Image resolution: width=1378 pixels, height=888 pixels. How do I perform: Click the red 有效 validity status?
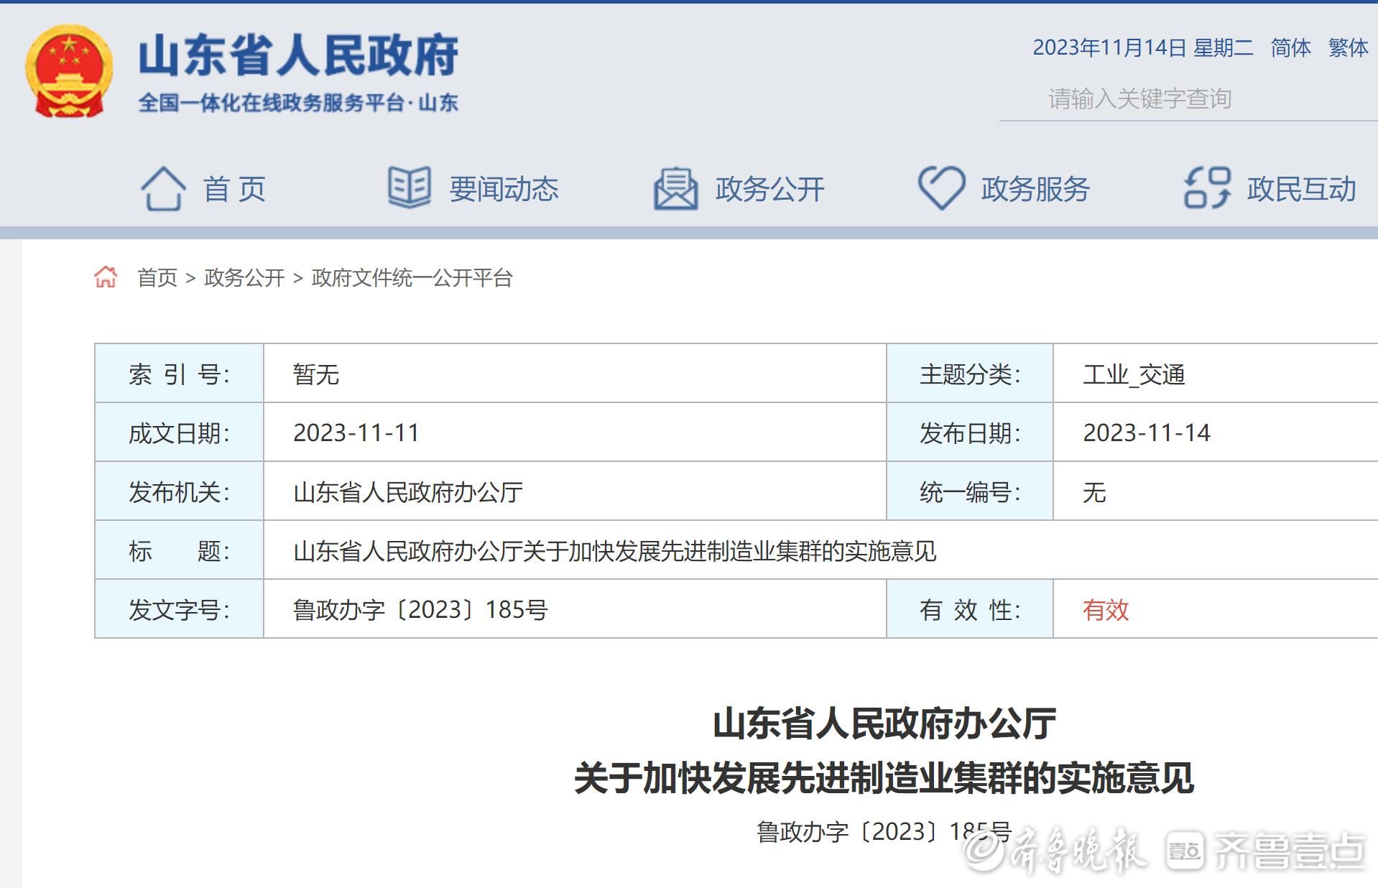click(x=1106, y=610)
